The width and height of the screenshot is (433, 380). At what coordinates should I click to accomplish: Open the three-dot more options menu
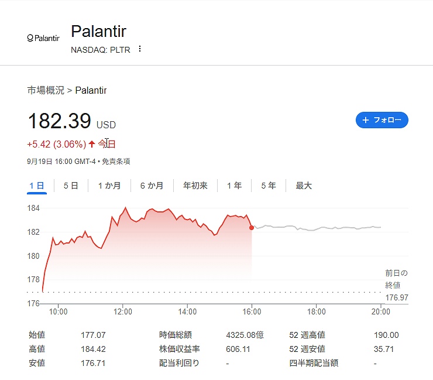click(x=139, y=49)
